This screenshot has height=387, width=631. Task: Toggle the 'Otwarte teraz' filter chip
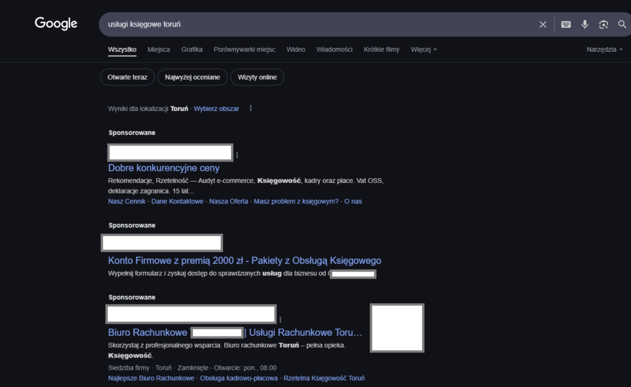point(128,77)
